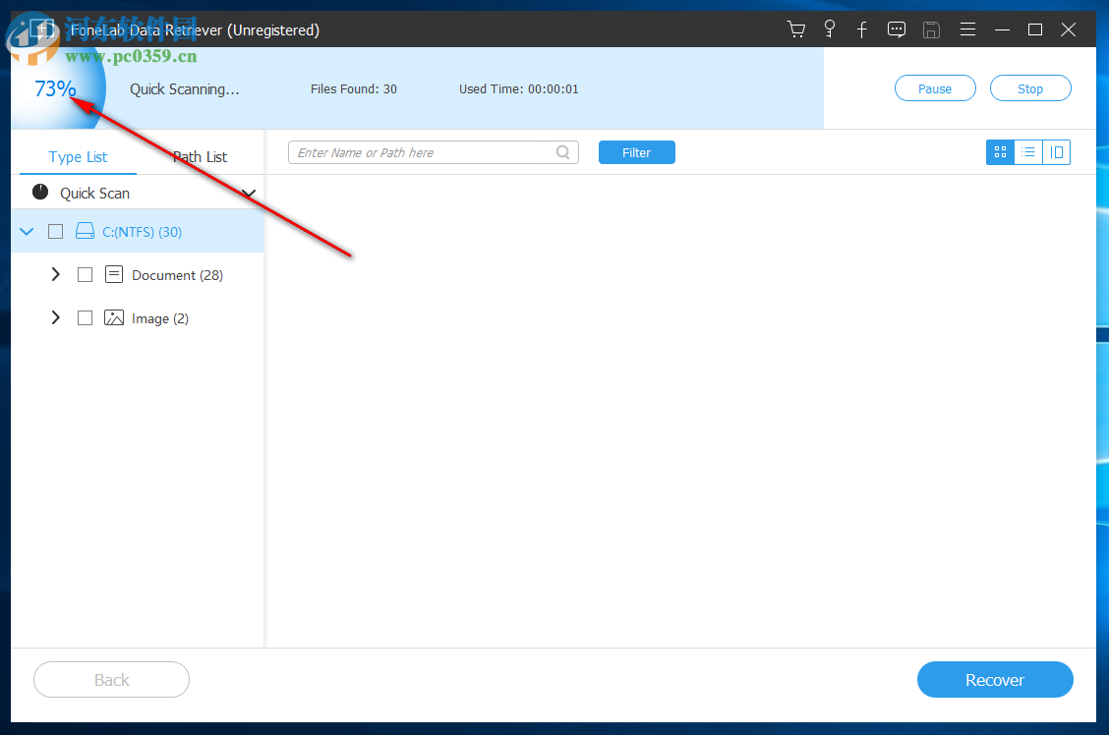Switch to the Path List tab
Image resolution: width=1109 pixels, height=735 pixels.
tap(200, 156)
